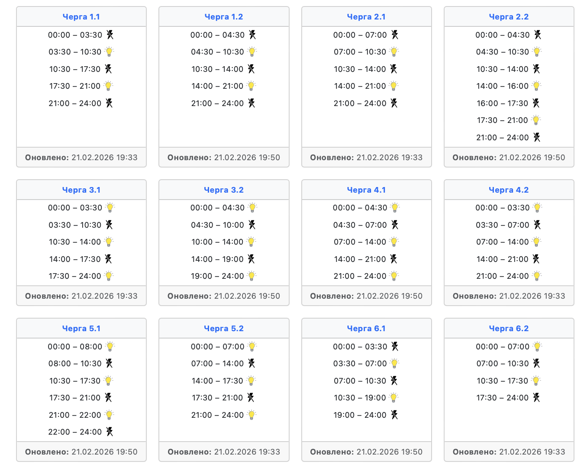Click power-off icon for 00:00 – 07:00 in Черга 2.1
Screen dimensions: 587x471
pyautogui.click(x=395, y=35)
